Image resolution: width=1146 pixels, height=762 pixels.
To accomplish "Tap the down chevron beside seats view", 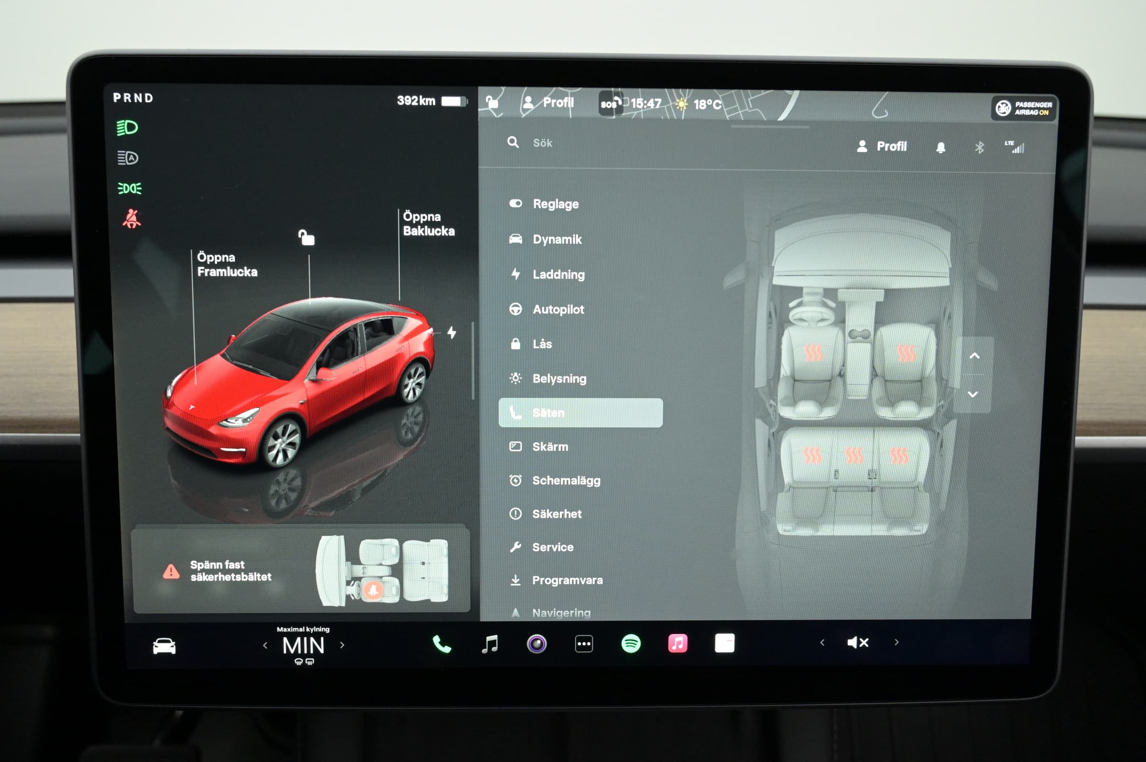I will point(972,394).
